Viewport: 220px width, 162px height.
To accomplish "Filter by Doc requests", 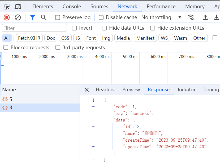I will (51, 38).
